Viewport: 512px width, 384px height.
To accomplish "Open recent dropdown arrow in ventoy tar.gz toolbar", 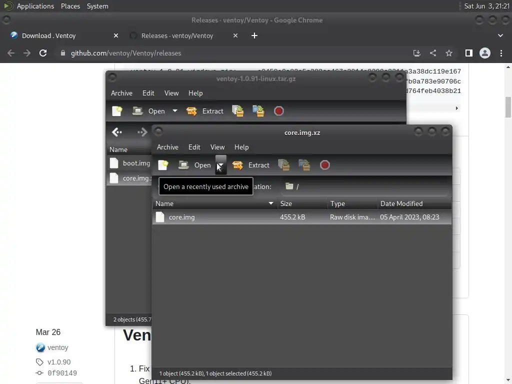I will click(x=175, y=111).
